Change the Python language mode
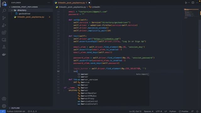The height and width of the screenshot is (113, 201). tap(173, 111)
